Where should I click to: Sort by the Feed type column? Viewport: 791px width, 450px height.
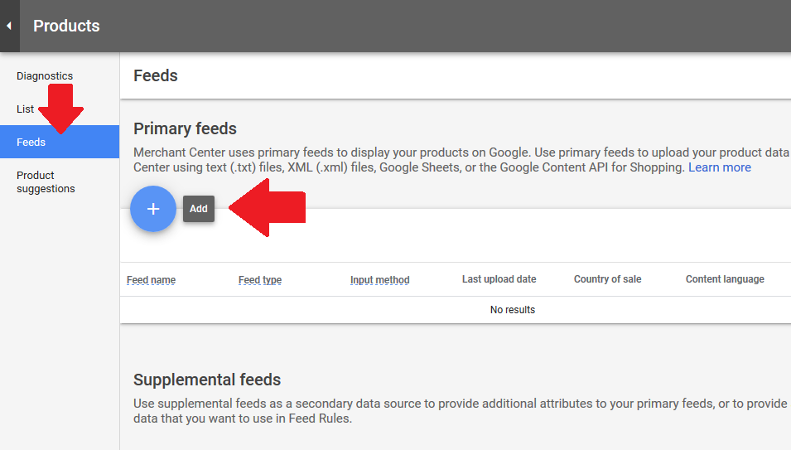[260, 280]
